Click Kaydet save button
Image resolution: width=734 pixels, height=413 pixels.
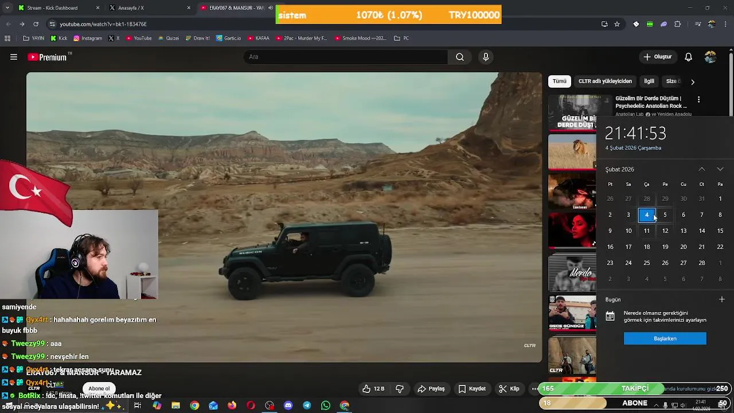tap(472, 388)
